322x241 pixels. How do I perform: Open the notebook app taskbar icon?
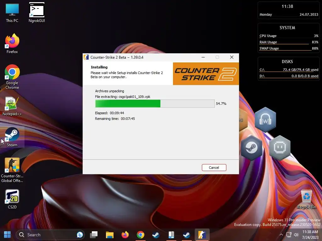pyautogui.click(x=171, y=235)
